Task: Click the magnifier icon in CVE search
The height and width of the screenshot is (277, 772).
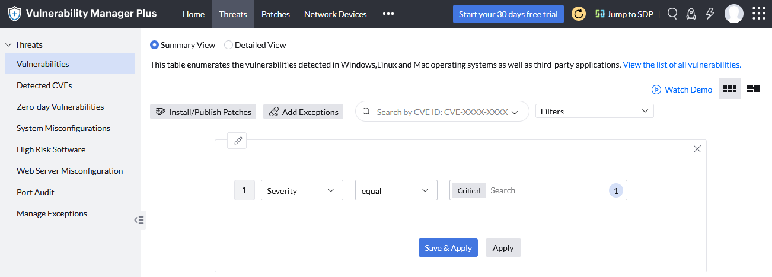Action: 366,111
